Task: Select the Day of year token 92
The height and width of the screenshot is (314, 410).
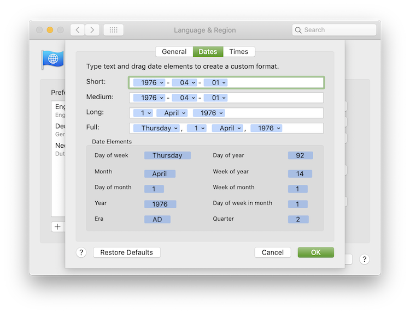Action: pos(300,155)
